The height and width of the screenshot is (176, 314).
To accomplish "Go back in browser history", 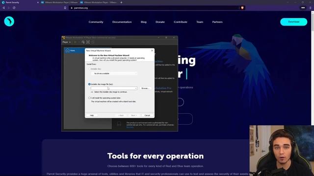I will 3,8.
